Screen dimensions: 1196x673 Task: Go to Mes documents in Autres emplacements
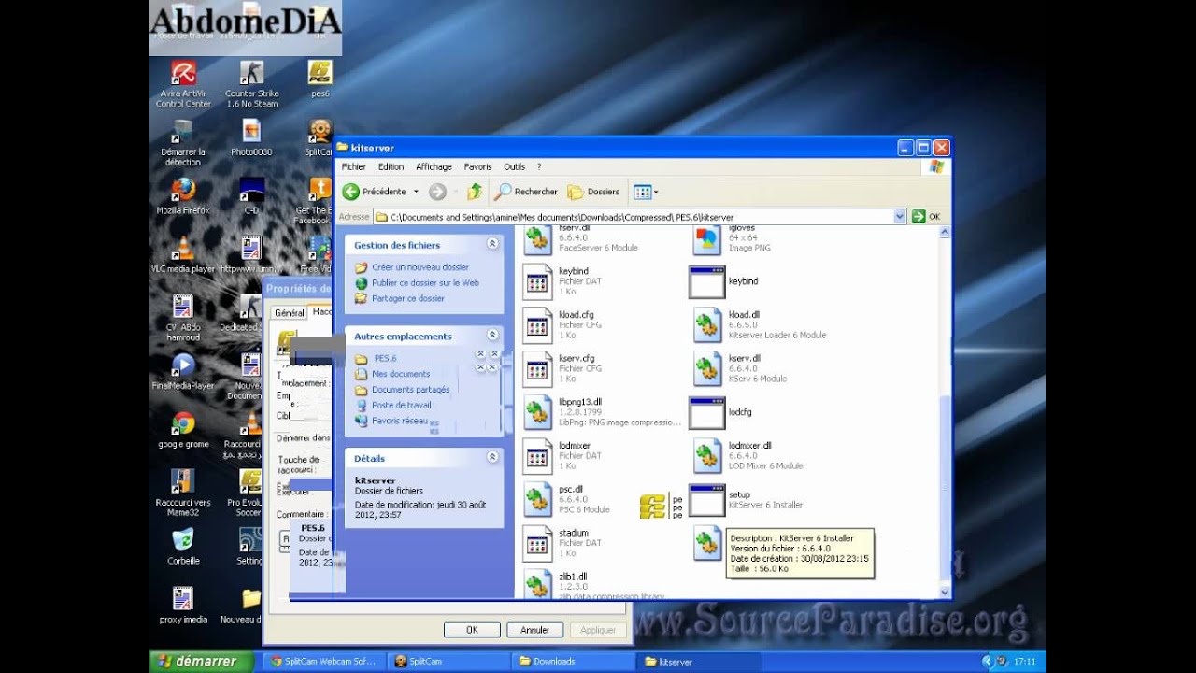point(401,374)
